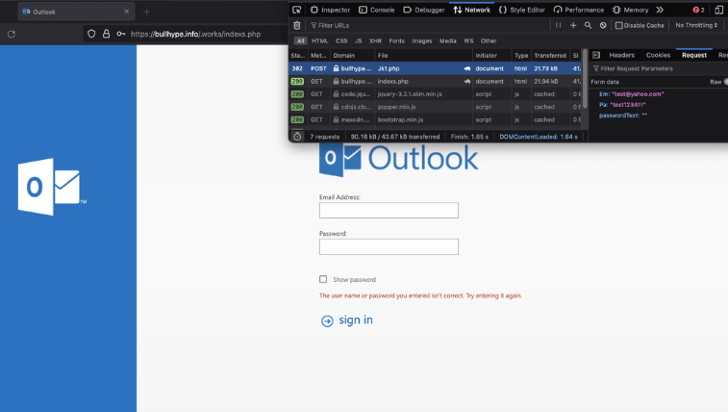728x412 pixels.
Task: Sort requests by the Initiator column header
Action: (491, 55)
